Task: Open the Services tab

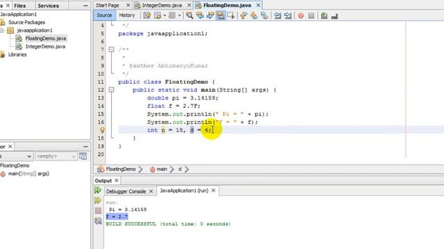Action: (49, 6)
